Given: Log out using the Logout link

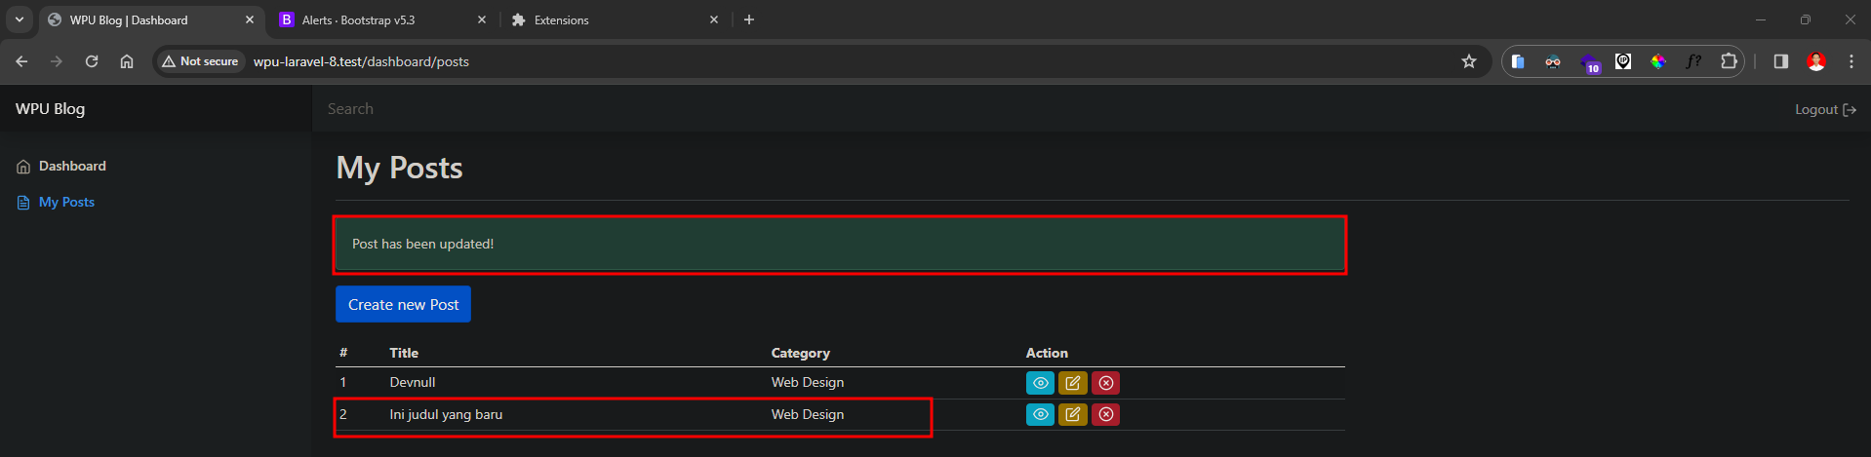Looking at the screenshot, I should [x=1824, y=109].
